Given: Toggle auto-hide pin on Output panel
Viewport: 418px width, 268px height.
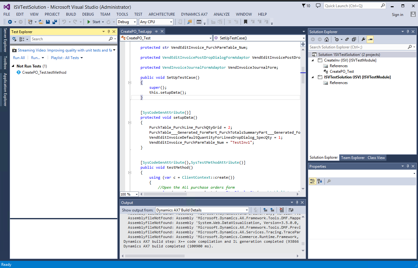Looking at the screenshot, I should click(297, 203).
